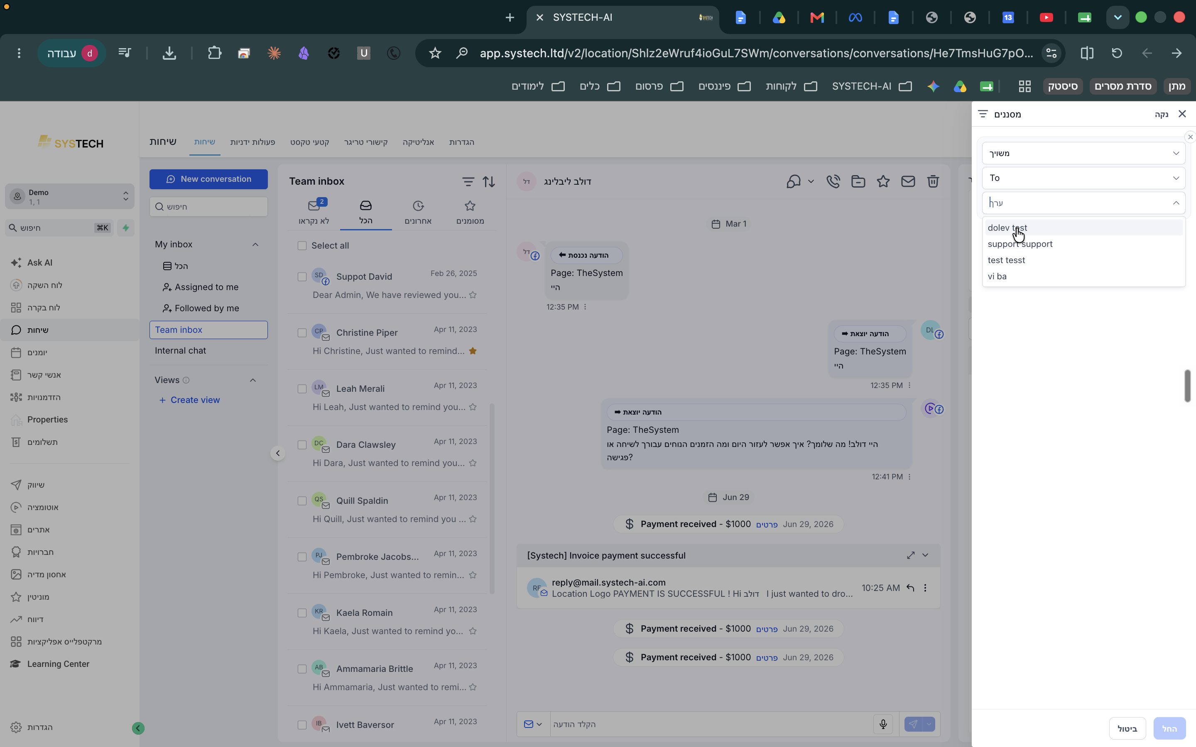Image resolution: width=1196 pixels, height=747 pixels.
Task: Click נקה to clear filters
Action: click(x=1162, y=115)
